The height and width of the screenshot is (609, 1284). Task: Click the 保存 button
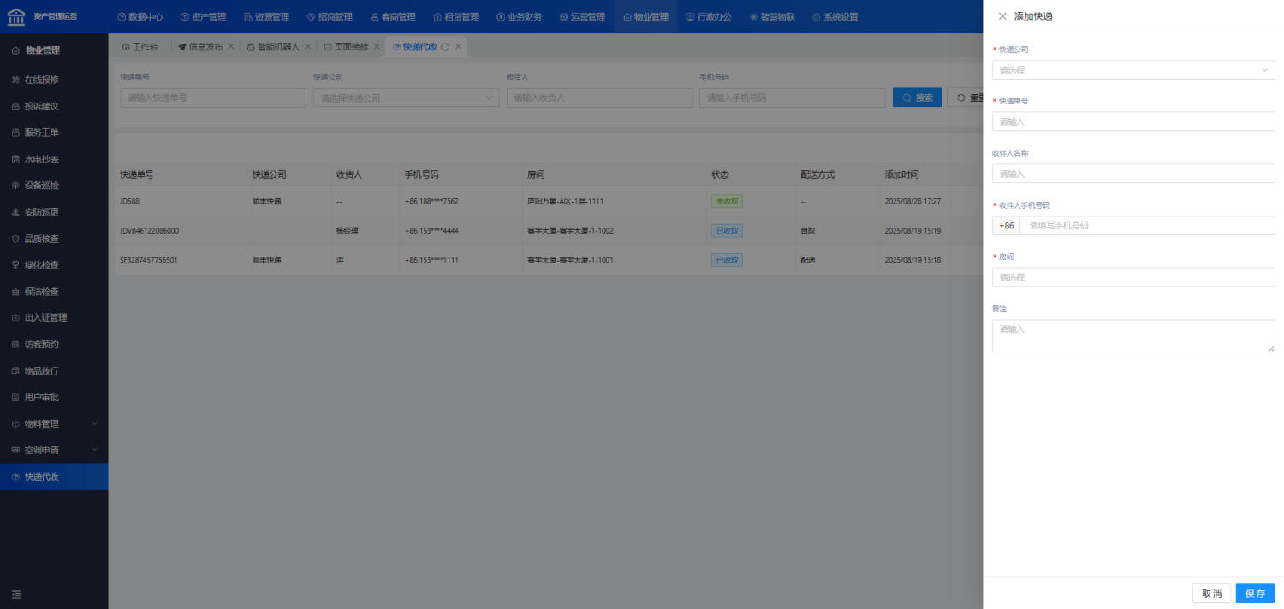[1255, 594]
